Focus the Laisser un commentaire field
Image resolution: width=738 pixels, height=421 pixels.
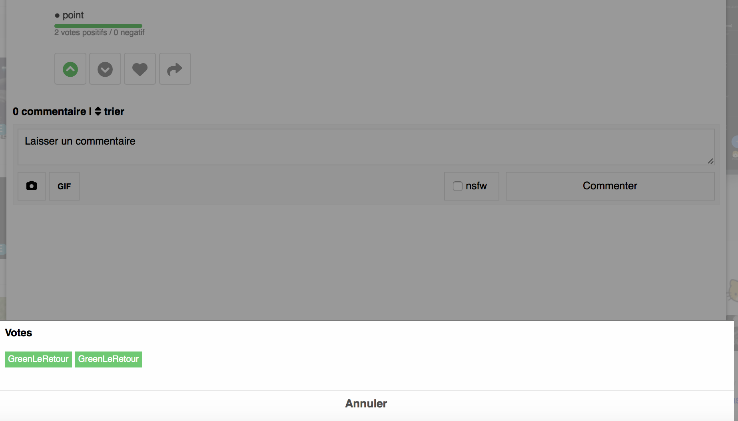[360, 147]
